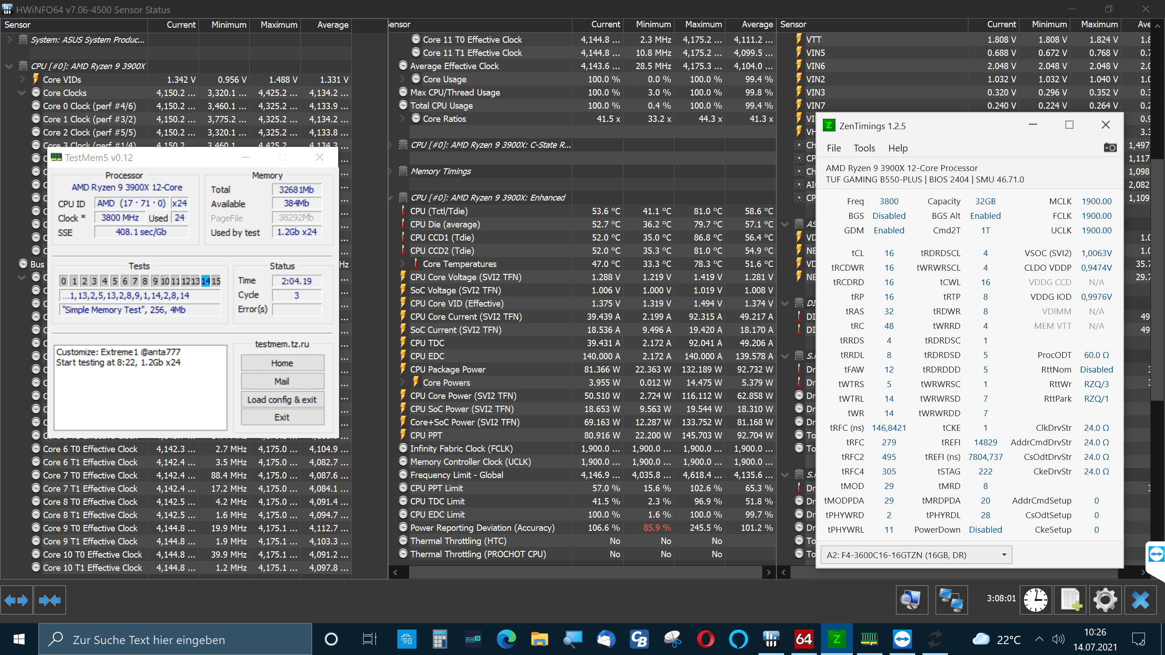Open the remote network computers icon in HWiNFO
Viewport: 1165px width, 655px height.
951,600
